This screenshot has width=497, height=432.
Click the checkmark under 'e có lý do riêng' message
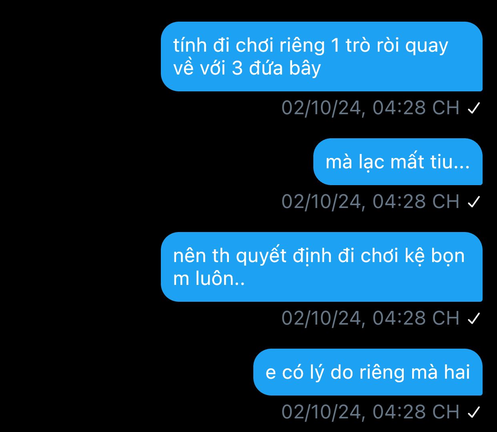pos(473,412)
